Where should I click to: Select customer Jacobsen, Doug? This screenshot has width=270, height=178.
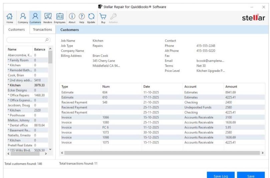tap(27, 105)
